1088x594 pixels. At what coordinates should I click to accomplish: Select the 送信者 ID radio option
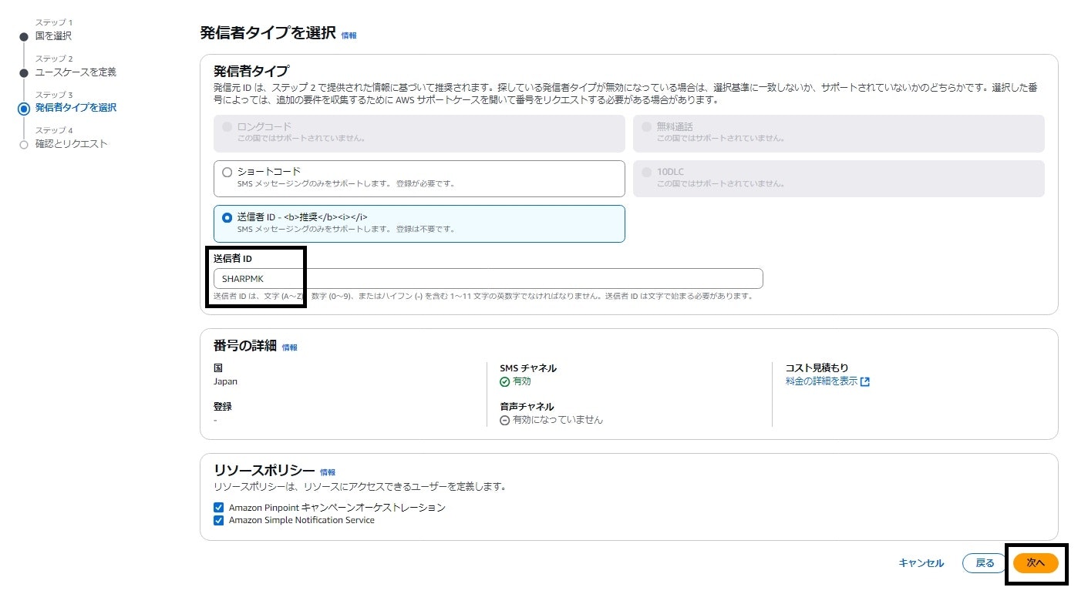pyautogui.click(x=227, y=218)
